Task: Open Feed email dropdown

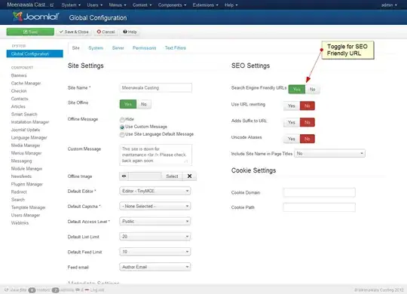Action: click(155, 267)
